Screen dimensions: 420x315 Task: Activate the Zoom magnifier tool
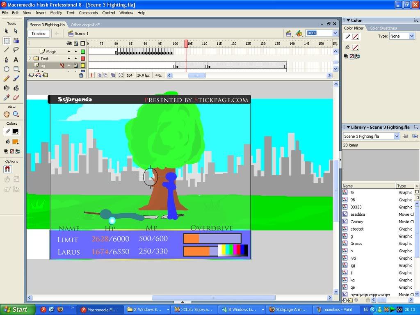coord(16,114)
